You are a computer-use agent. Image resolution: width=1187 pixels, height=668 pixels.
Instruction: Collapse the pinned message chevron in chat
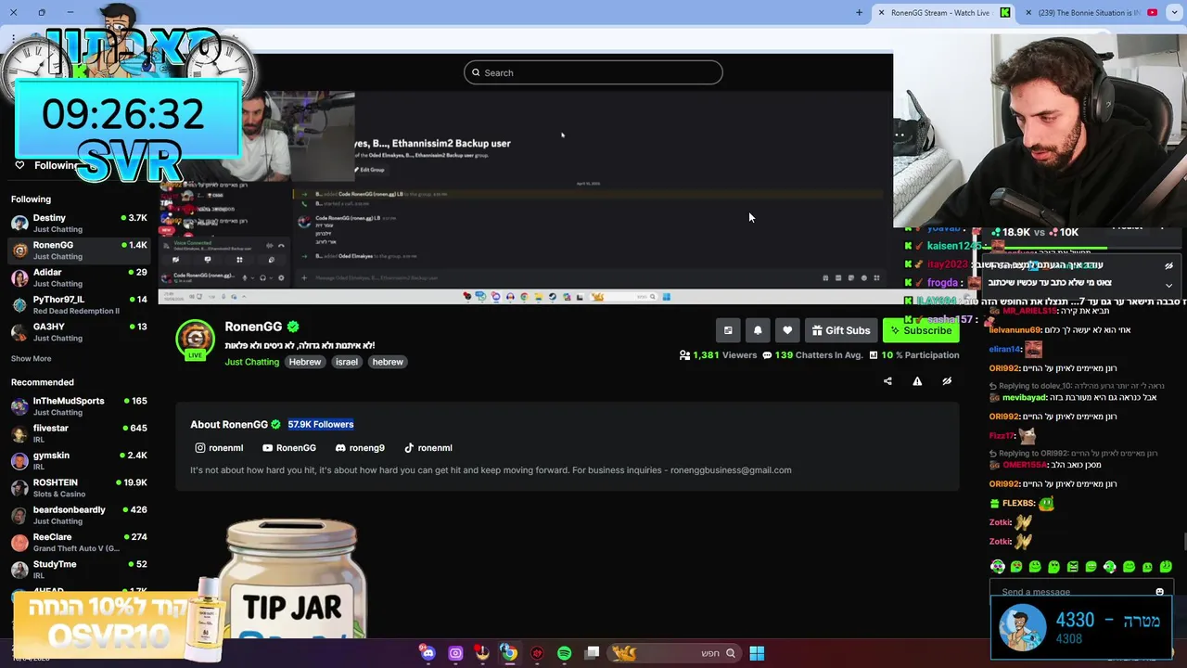point(1168,285)
